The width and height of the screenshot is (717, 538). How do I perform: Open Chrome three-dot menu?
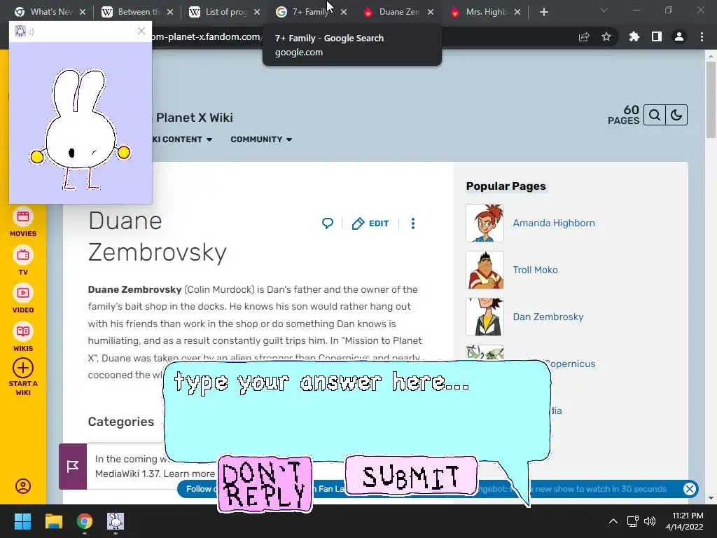[702, 36]
